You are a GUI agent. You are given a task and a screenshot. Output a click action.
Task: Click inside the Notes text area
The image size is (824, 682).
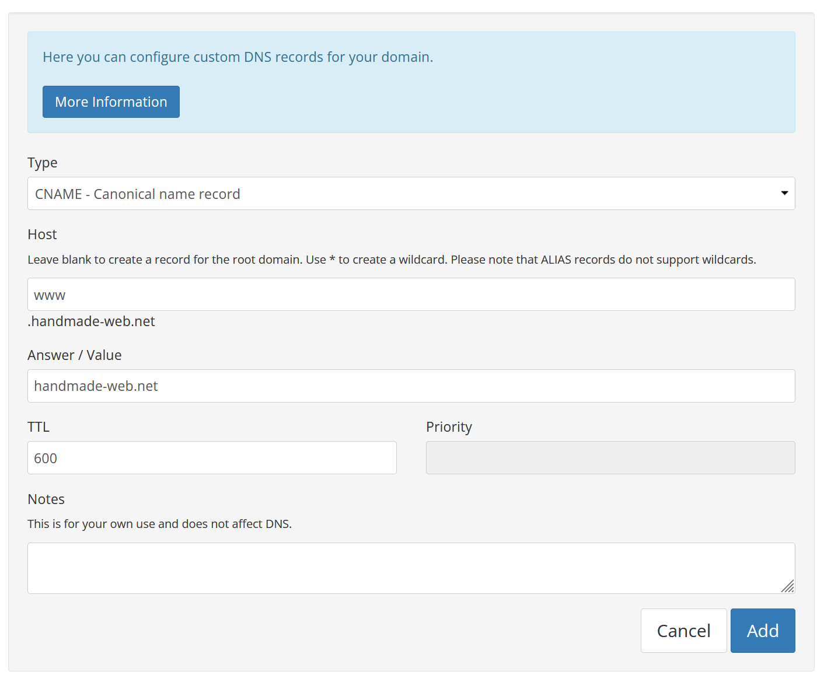411,568
